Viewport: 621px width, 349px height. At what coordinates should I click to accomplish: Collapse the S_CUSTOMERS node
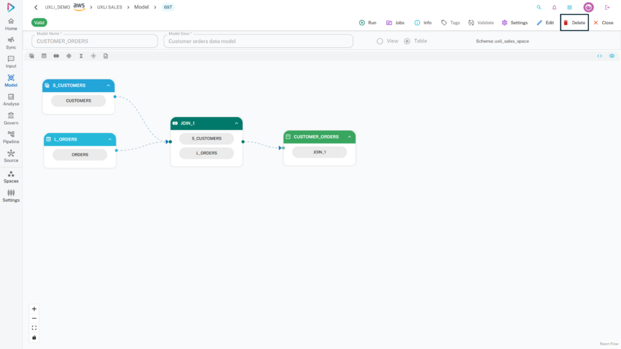(x=108, y=85)
